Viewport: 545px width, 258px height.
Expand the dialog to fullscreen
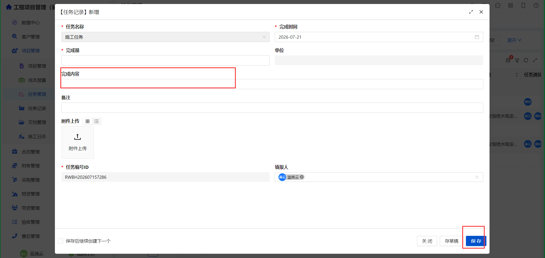[x=471, y=12]
